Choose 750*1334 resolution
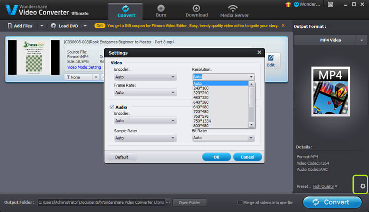 [221, 121]
